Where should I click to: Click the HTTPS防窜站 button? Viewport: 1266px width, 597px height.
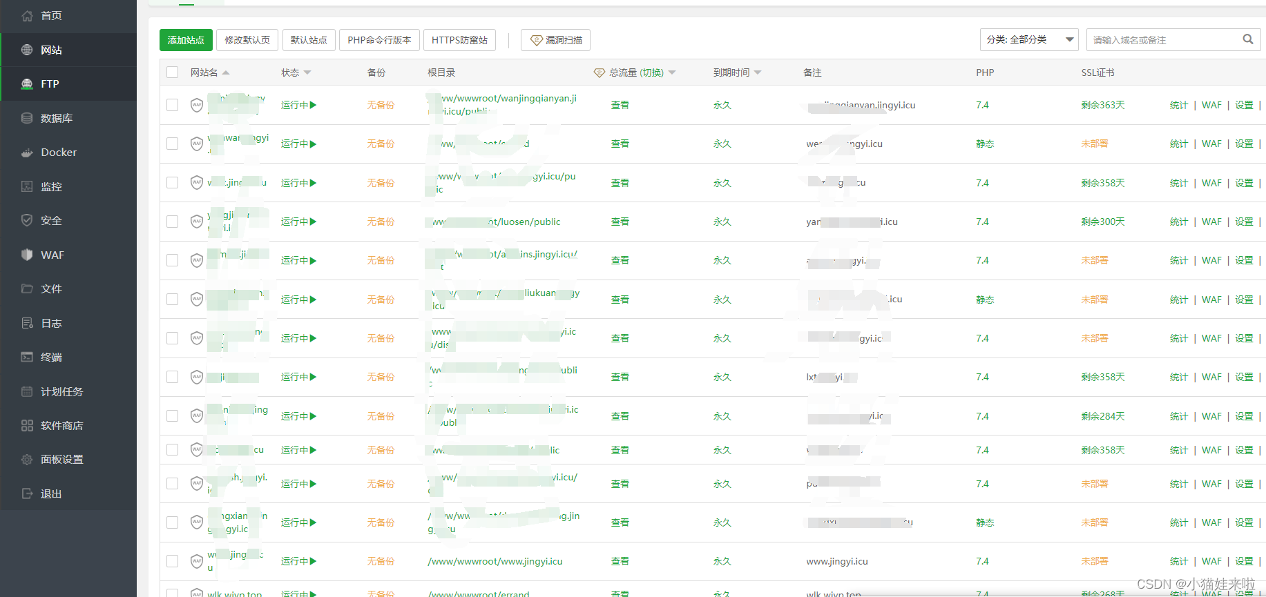pyautogui.click(x=459, y=40)
